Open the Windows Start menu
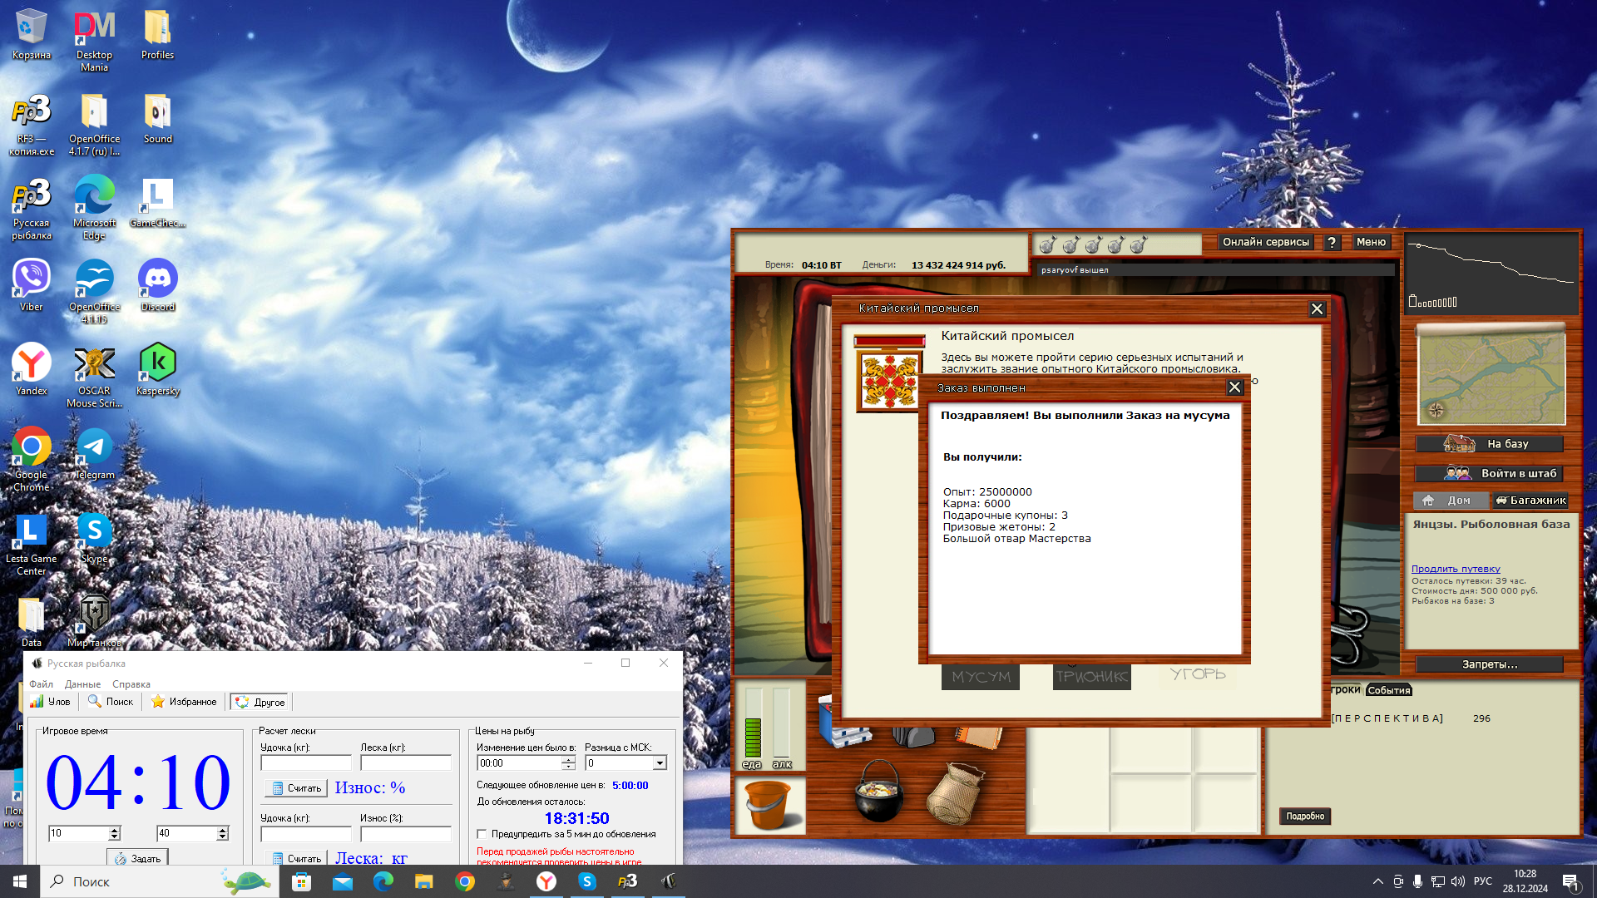This screenshot has height=898, width=1597. 20,881
